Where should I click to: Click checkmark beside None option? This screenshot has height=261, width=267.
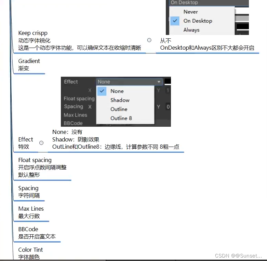pyautogui.click(x=102, y=91)
